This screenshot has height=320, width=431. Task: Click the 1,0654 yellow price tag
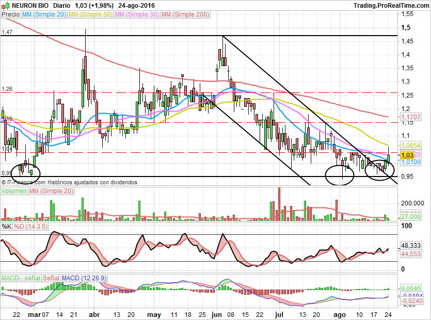pyautogui.click(x=411, y=145)
